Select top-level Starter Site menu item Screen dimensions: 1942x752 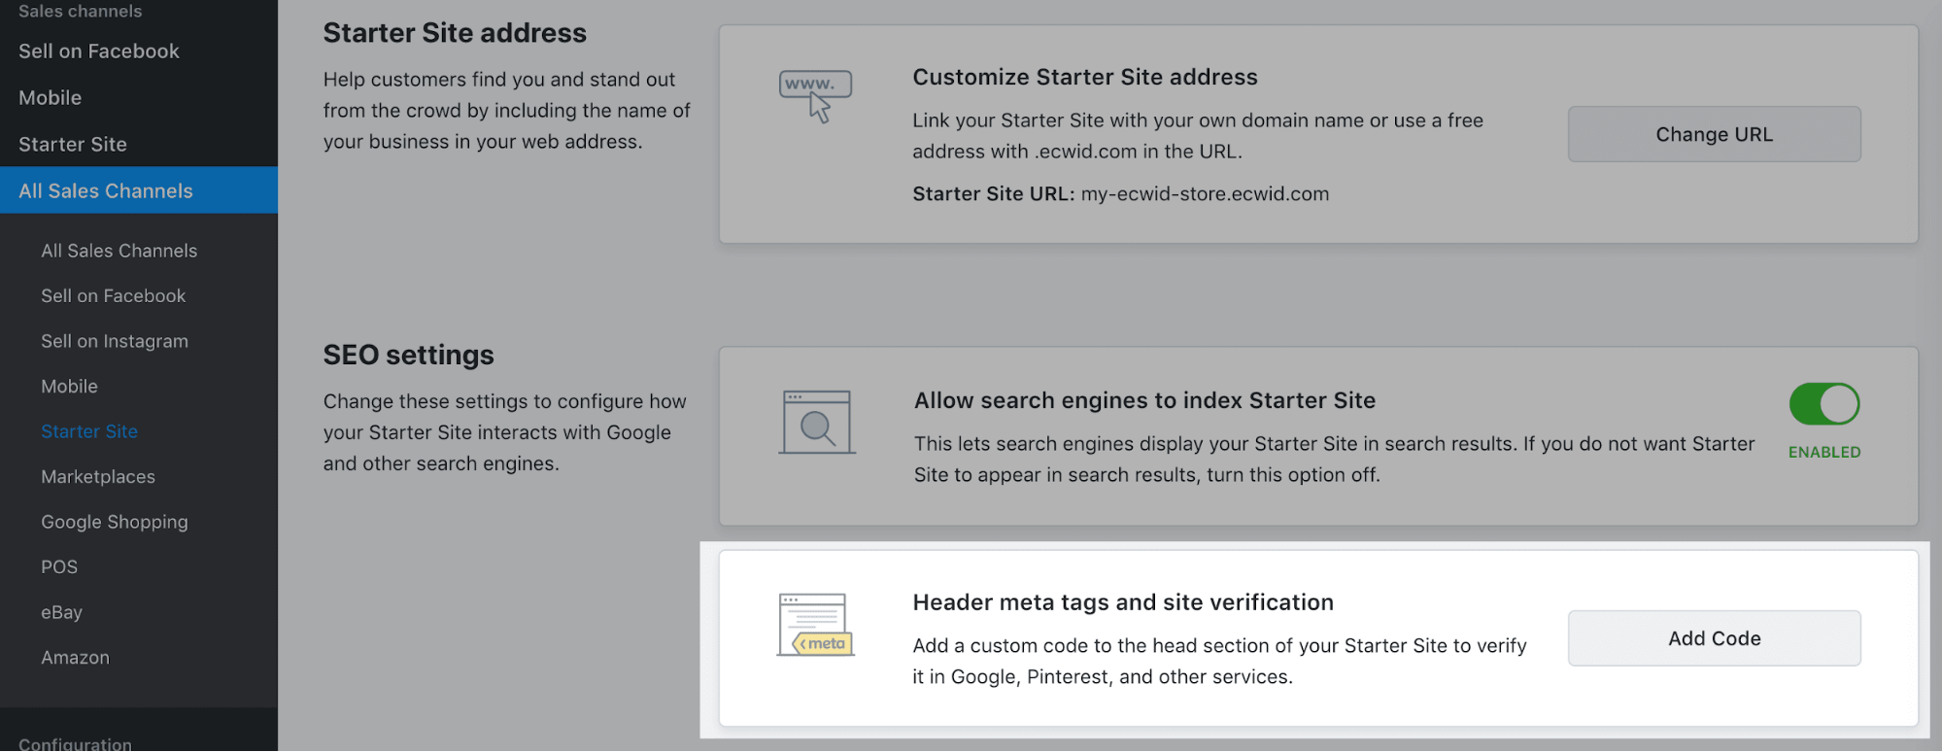[73, 145]
